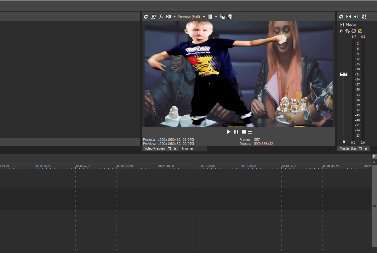Undock the Master Bus window
This screenshot has height=253, width=377.
360,149
